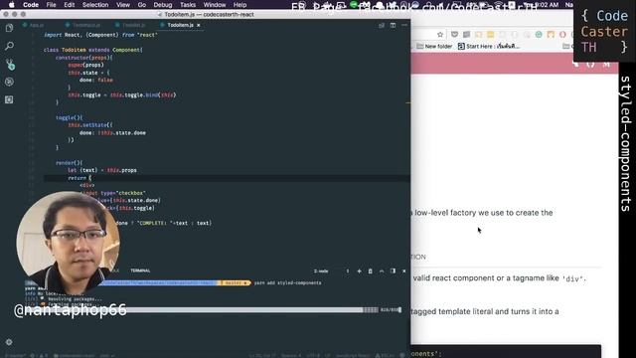Open the Help menu
The height and width of the screenshot is (358, 636).
tap(240, 5)
